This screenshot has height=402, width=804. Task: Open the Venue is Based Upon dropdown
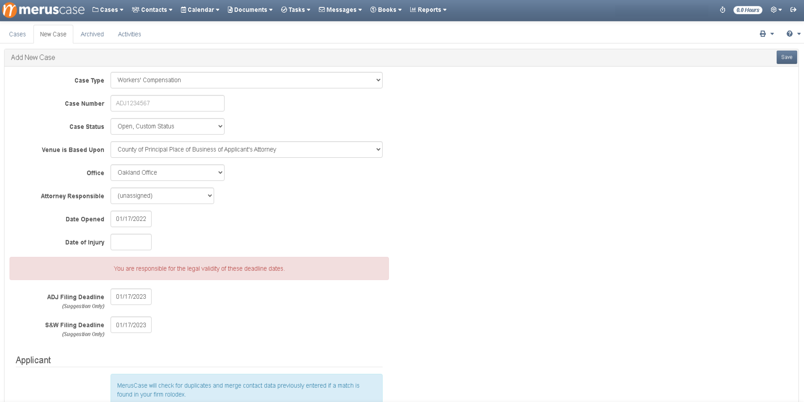246,150
